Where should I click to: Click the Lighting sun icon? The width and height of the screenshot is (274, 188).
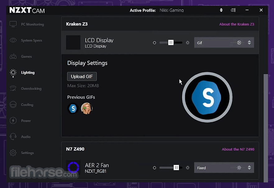click(13, 73)
